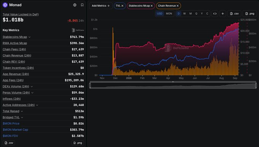Expand Stablecoins Mcap row chevron
This screenshot has width=259, height=147.
click(29, 37)
